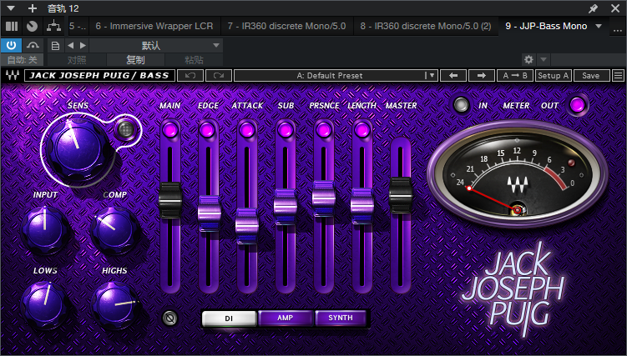Toggle the MAIN fader LED button
The width and height of the screenshot is (627, 356).
point(170,130)
